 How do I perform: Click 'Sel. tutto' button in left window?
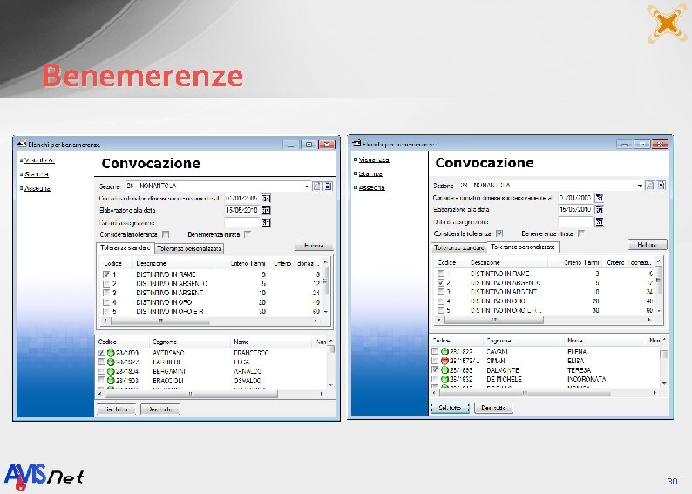(116, 409)
